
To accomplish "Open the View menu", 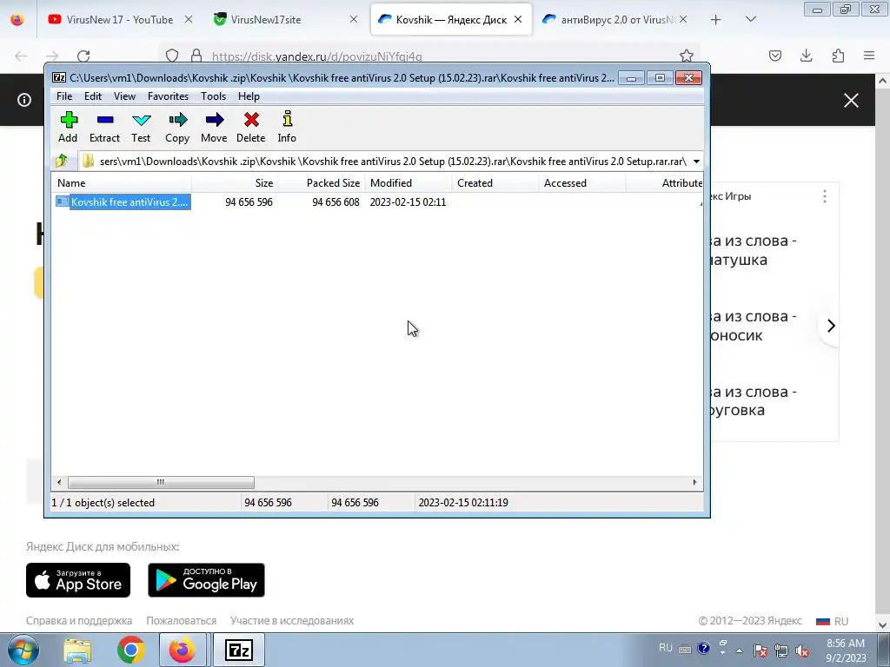I will [124, 96].
